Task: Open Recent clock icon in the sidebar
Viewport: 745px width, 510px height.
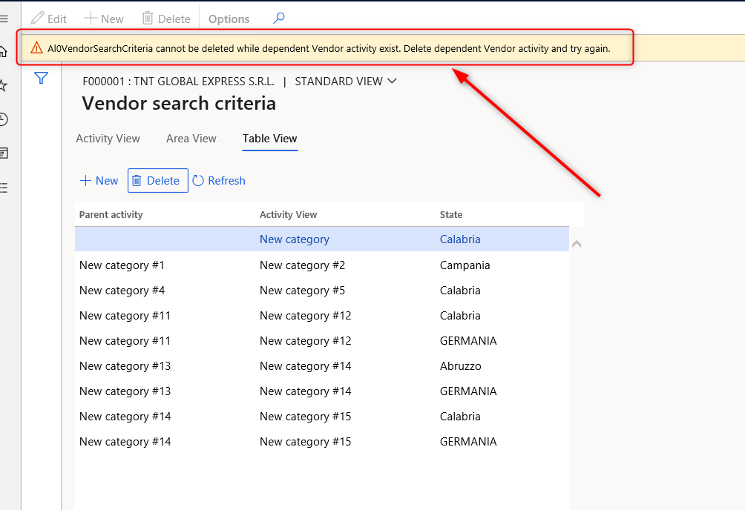Action: coord(4,119)
